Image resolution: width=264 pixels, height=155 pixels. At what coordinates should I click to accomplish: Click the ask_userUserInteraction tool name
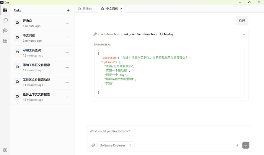[x=140, y=34]
